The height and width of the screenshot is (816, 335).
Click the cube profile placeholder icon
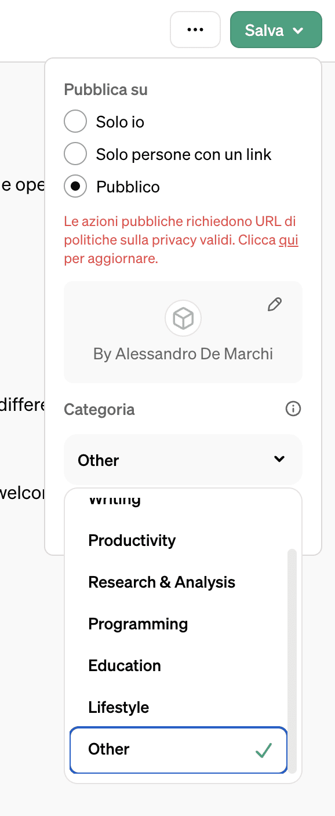point(183,318)
